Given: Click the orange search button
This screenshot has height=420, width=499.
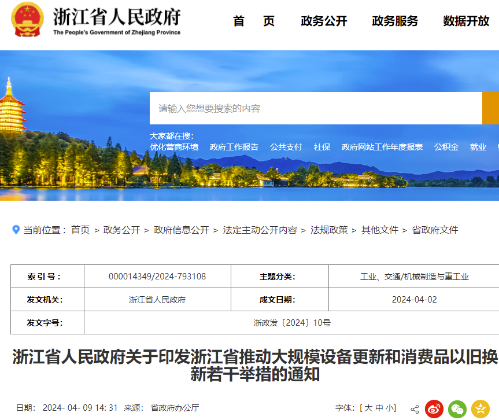Looking at the screenshot, I should 490,108.
